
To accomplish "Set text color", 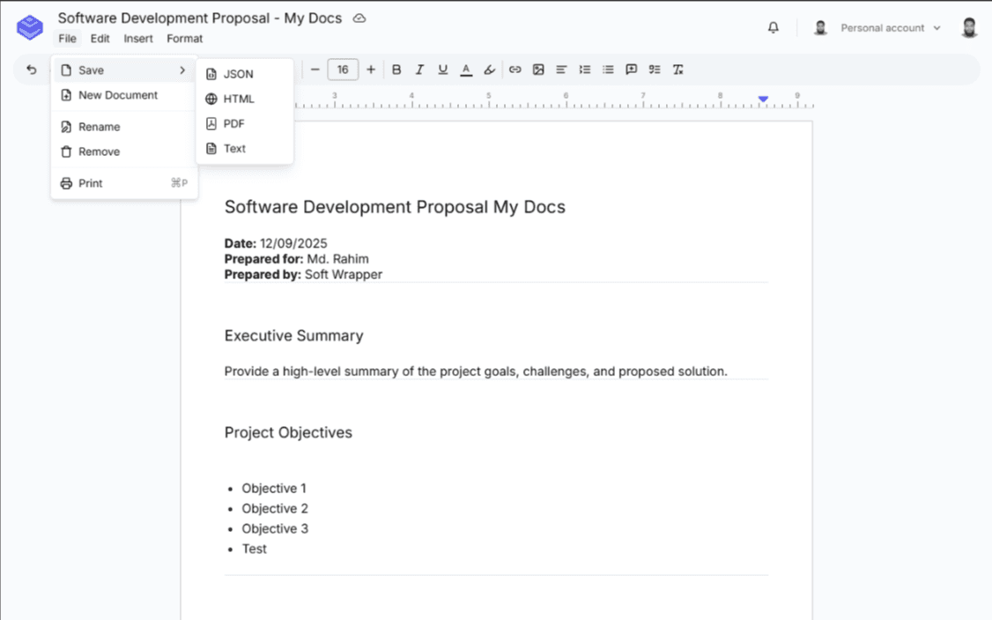I will pos(466,70).
